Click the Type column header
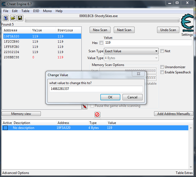This screenshot has height=177, width=196. pos(98,123)
